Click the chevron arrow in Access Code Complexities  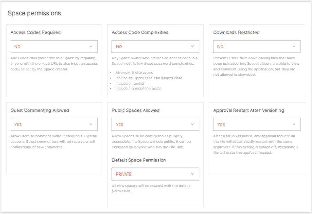tap(192, 46)
